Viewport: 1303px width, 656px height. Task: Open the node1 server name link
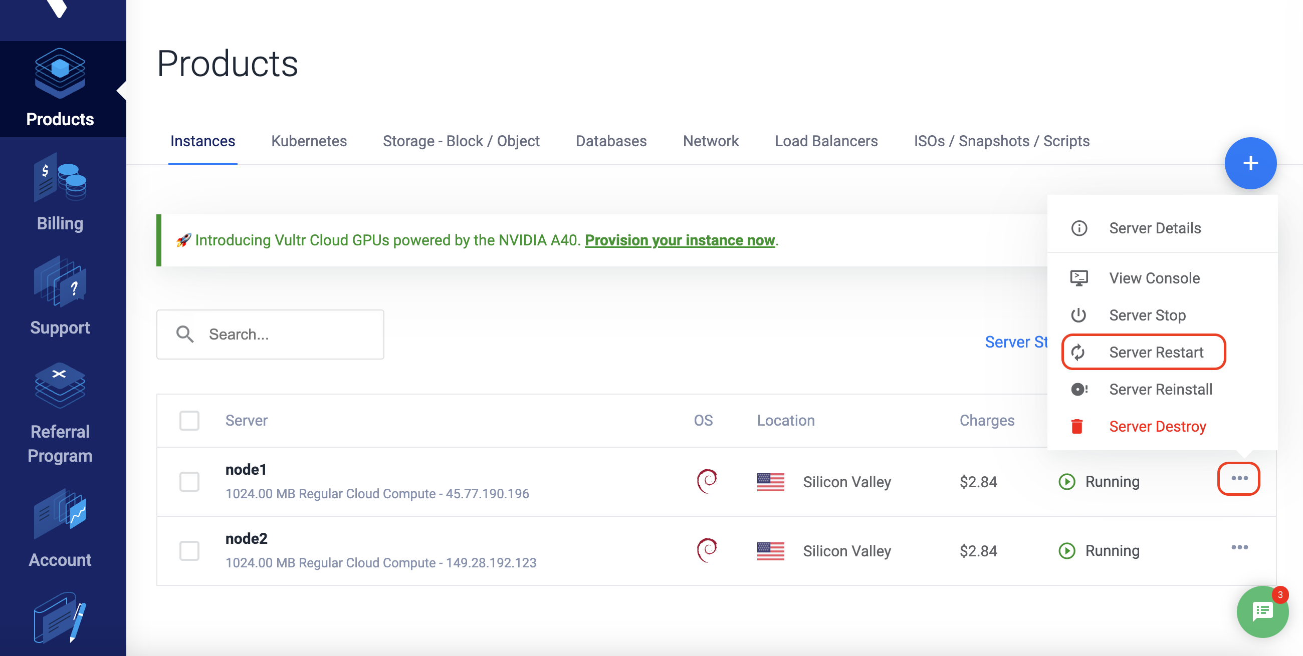point(246,470)
